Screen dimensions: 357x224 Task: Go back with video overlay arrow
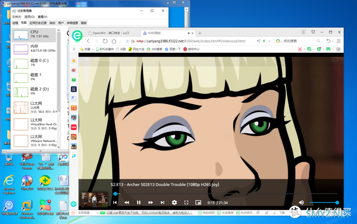[x=87, y=60]
